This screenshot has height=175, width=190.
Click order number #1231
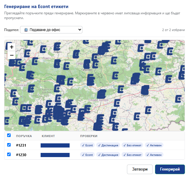point(21,145)
